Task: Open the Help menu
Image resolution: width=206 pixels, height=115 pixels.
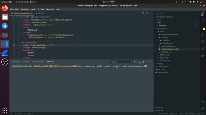Action: (x=58, y=9)
